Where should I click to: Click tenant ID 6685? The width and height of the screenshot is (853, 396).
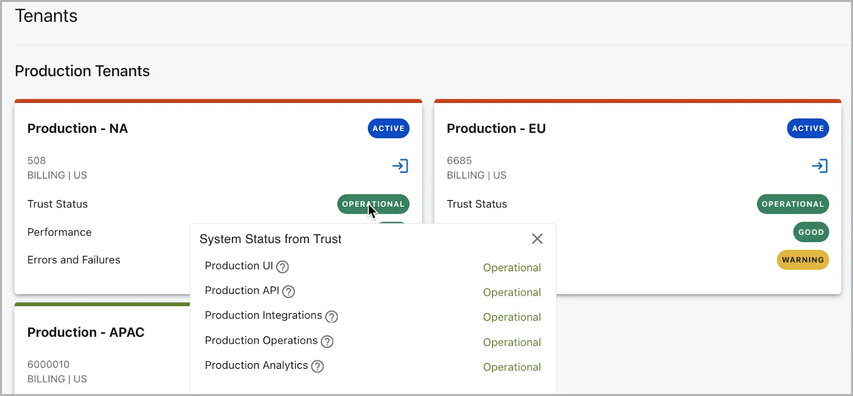click(x=460, y=160)
